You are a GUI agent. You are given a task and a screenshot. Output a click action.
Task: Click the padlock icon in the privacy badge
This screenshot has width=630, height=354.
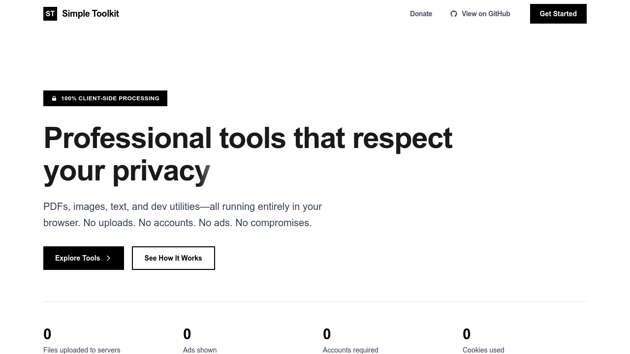coord(54,98)
